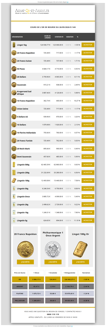
Task: Click the 50 Pesos coin icon
Action: click(14, 69)
